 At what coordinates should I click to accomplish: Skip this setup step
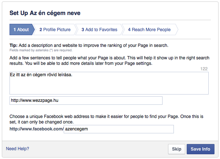(176, 149)
